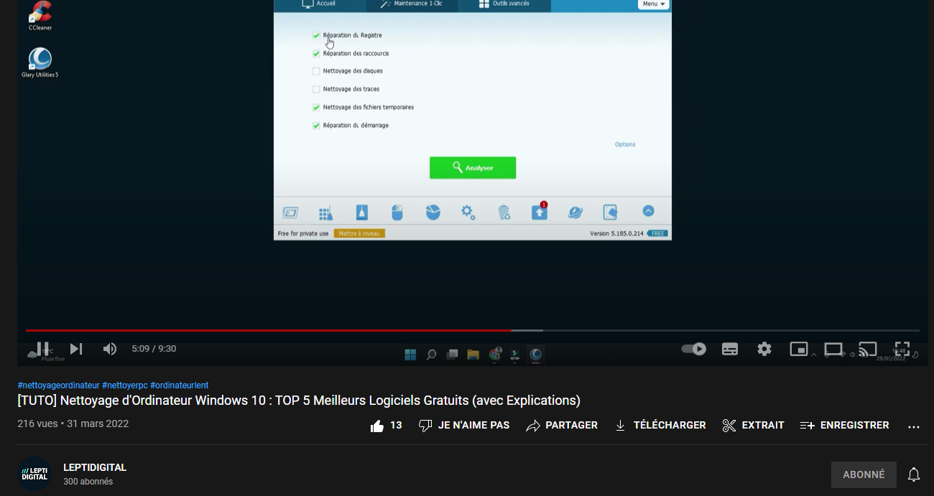Click Glary's update arrow icon with red badge
Screen dimensions: 934x496
[x=540, y=211]
